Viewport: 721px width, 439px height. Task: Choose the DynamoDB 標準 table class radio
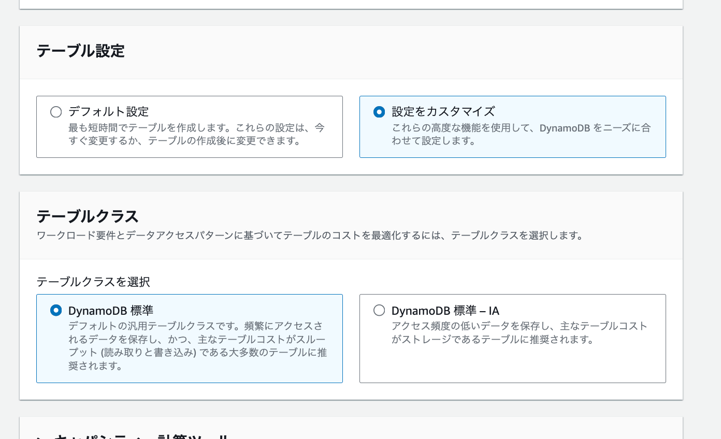(x=56, y=310)
